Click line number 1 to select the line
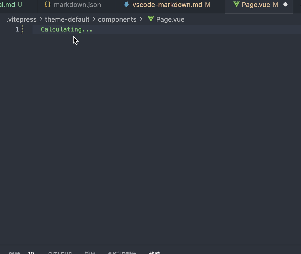 point(17,29)
